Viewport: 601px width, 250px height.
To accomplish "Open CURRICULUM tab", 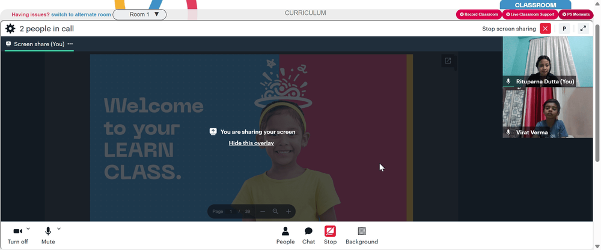I will [x=305, y=13].
